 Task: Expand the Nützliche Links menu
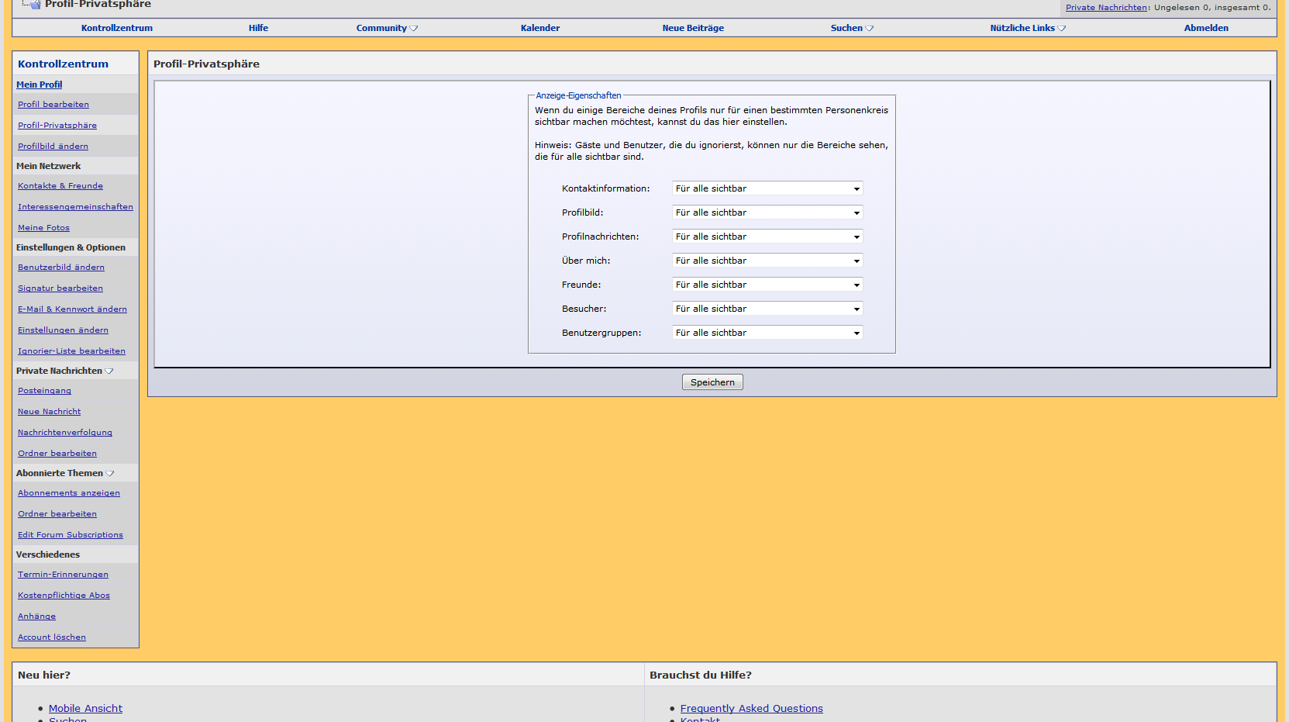(1027, 28)
